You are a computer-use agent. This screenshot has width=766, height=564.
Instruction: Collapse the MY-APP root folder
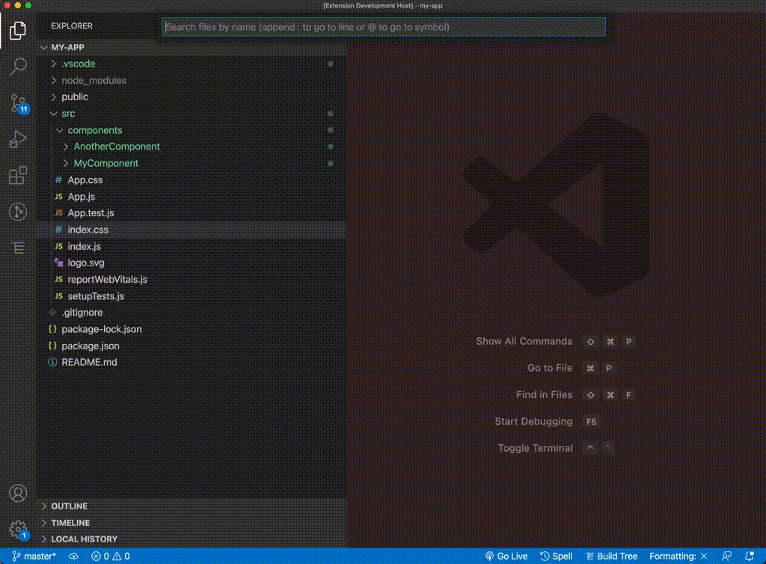click(x=191, y=47)
